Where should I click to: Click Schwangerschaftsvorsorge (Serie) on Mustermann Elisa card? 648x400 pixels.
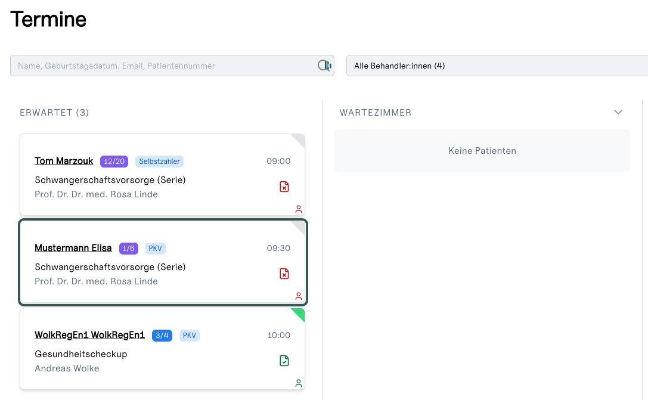point(110,267)
